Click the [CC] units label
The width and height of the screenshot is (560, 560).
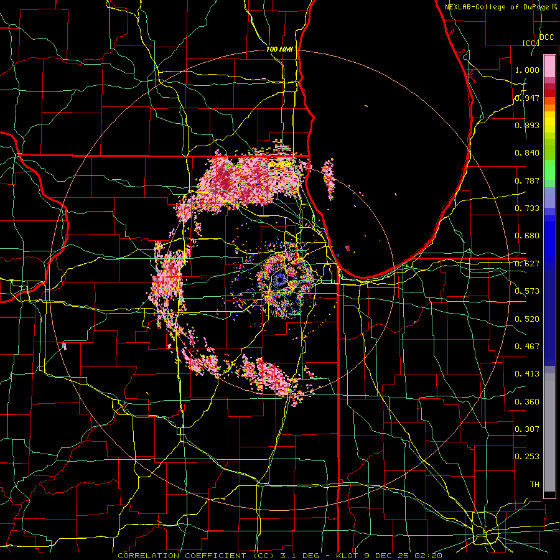tap(531, 43)
